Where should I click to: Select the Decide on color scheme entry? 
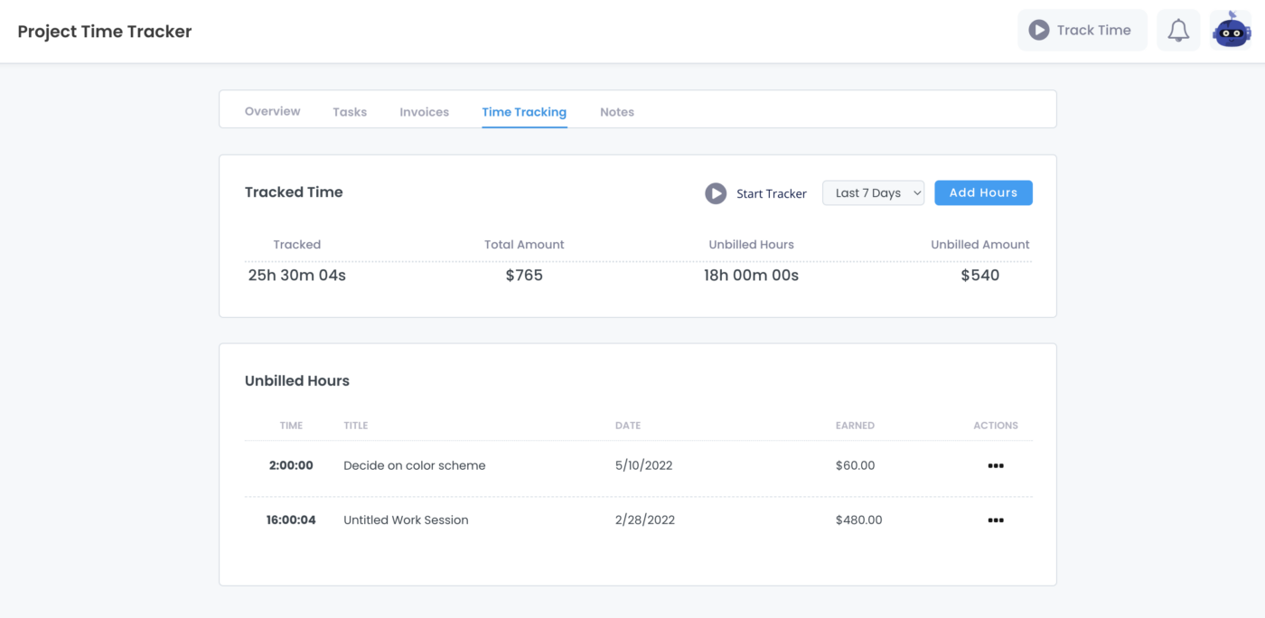click(x=414, y=465)
